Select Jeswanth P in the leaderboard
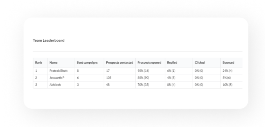 56,78
